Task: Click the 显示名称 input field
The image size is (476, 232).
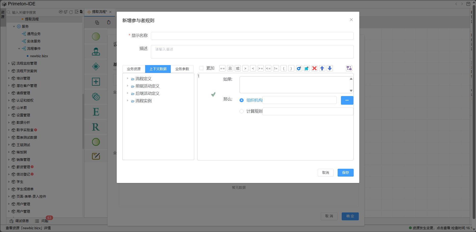Action: click(252, 36)
